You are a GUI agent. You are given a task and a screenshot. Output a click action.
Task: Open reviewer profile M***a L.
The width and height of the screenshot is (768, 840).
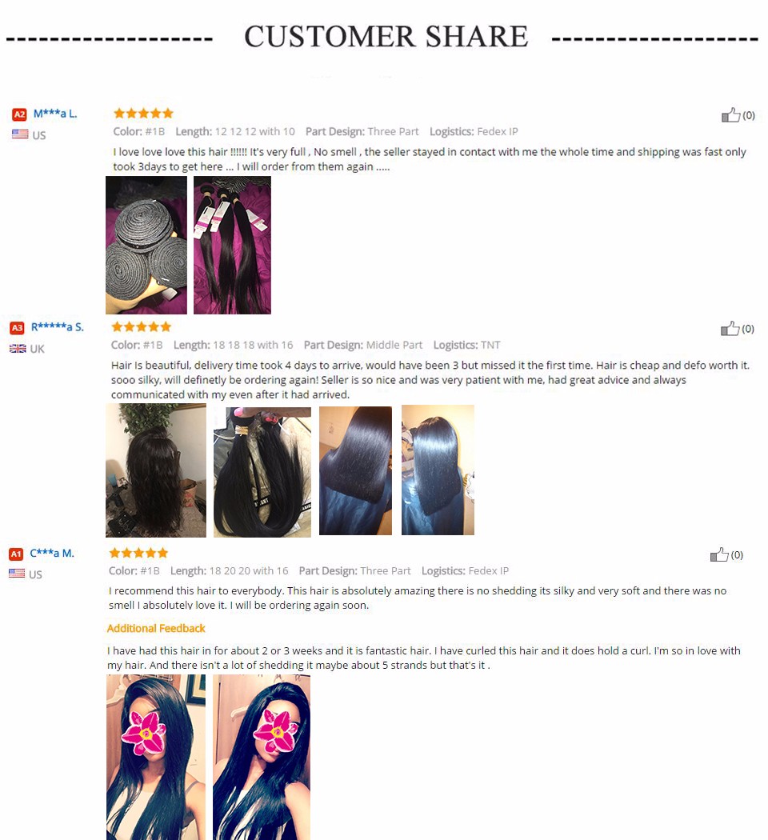55,114
